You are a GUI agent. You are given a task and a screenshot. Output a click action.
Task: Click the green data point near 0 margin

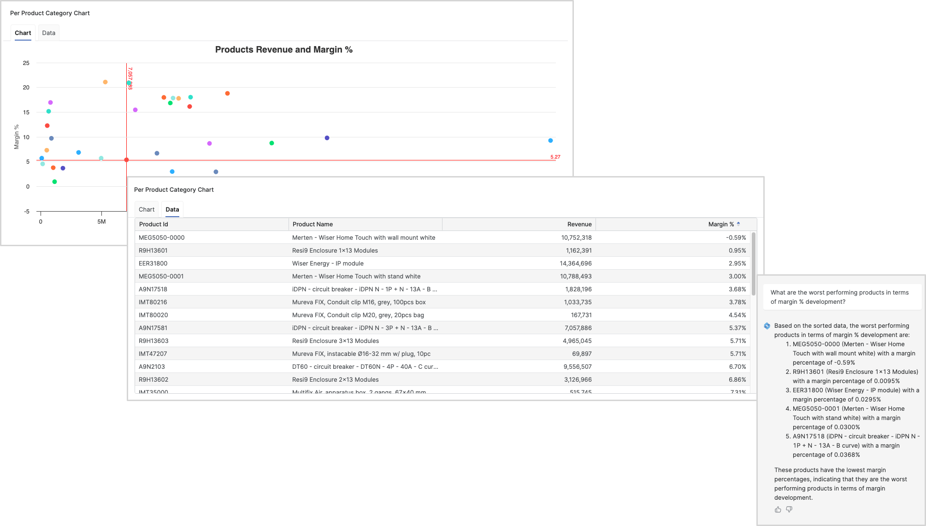coord(54,182)
